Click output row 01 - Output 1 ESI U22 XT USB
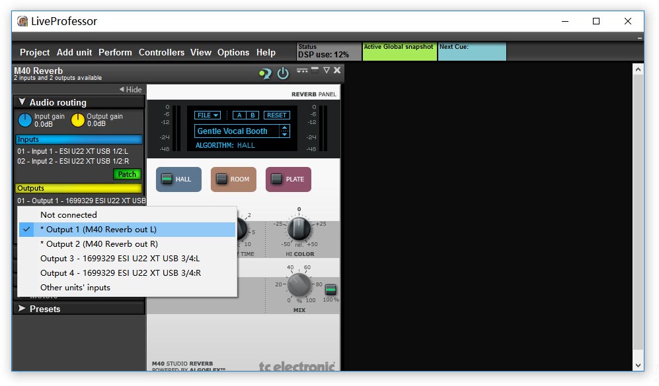This screenshot has width=659, height=386. click(x=81, y=201)
